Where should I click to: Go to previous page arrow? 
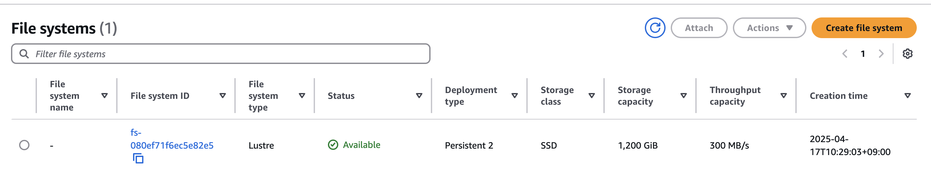845,54
